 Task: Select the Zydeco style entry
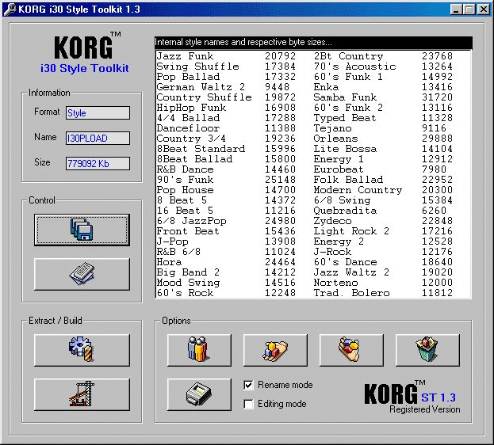[332, 221]
